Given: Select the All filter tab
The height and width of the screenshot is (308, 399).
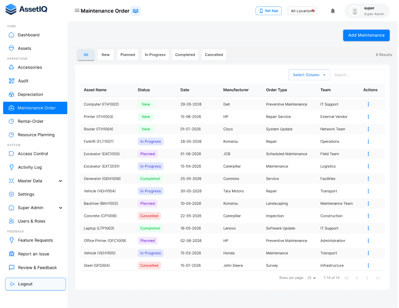Looking at the screenshot, I should click(86, 55).
